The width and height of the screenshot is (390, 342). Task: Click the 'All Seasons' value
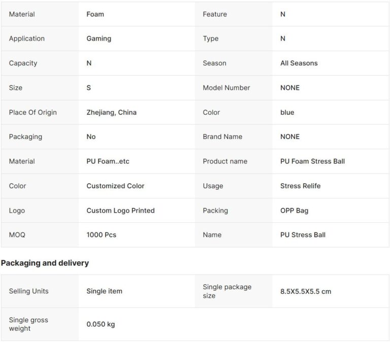tap(299, 63)
